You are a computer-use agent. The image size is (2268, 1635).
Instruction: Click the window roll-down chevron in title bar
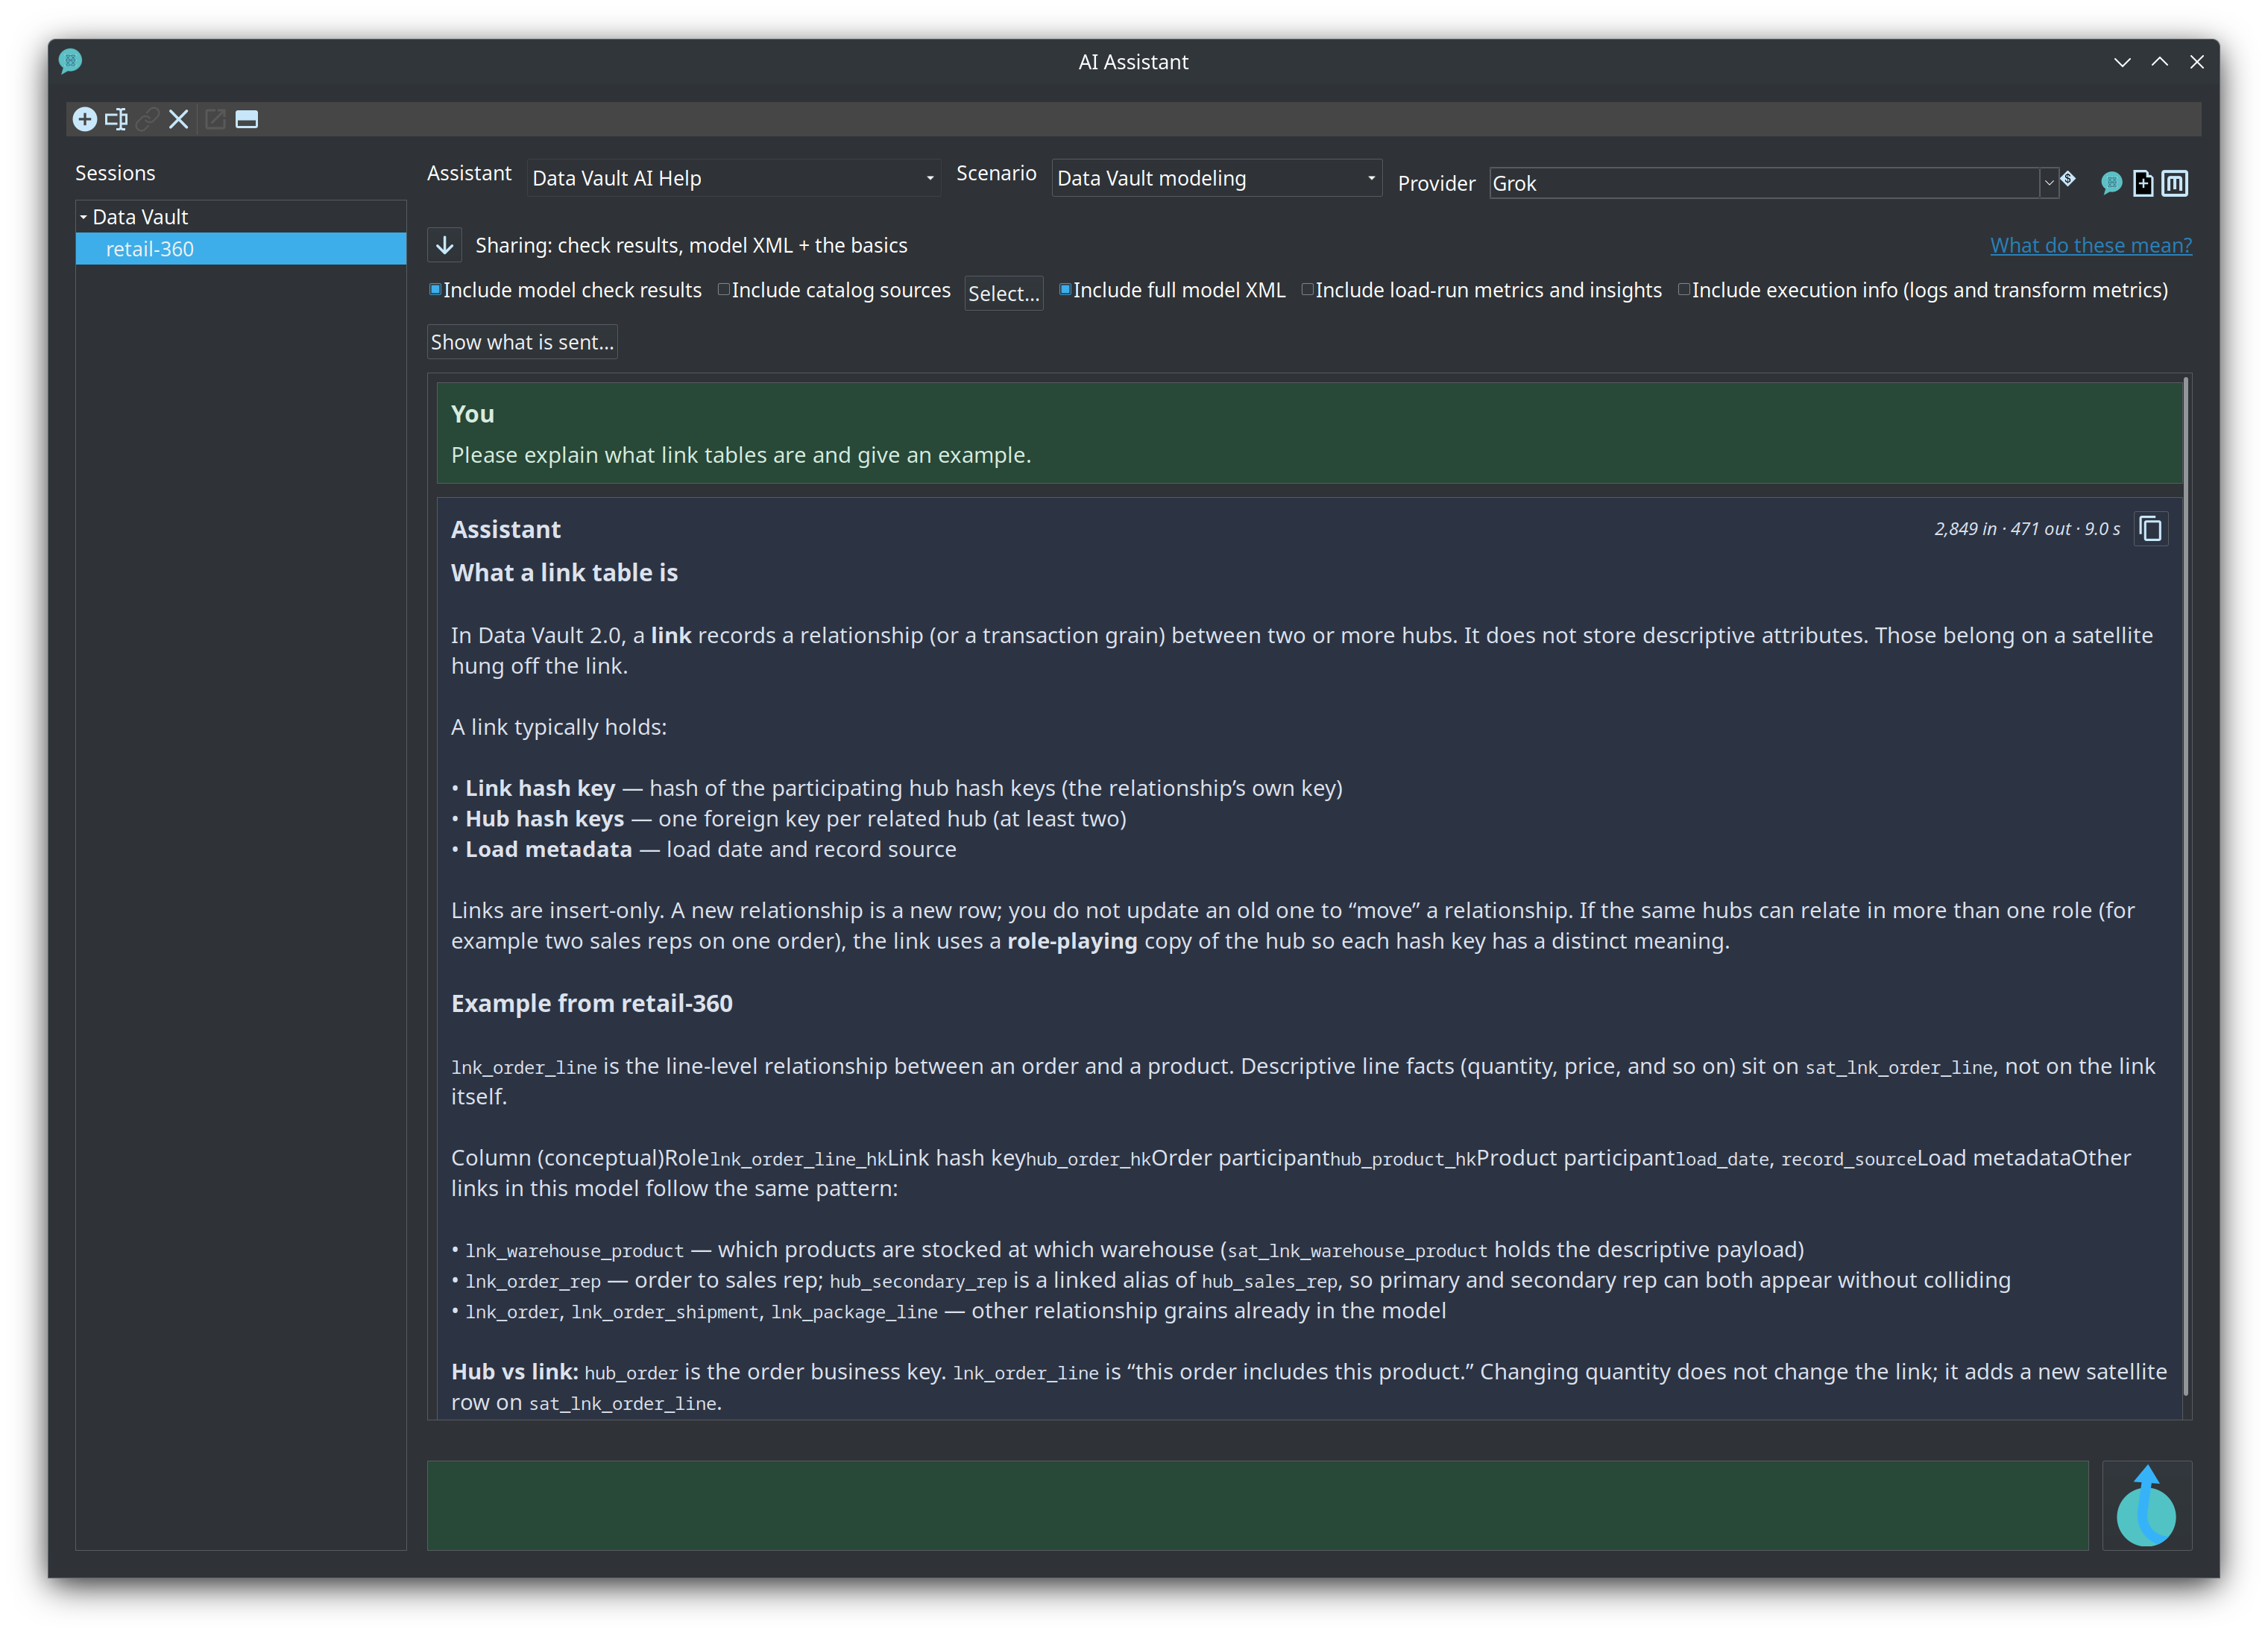click(2122, 62)
